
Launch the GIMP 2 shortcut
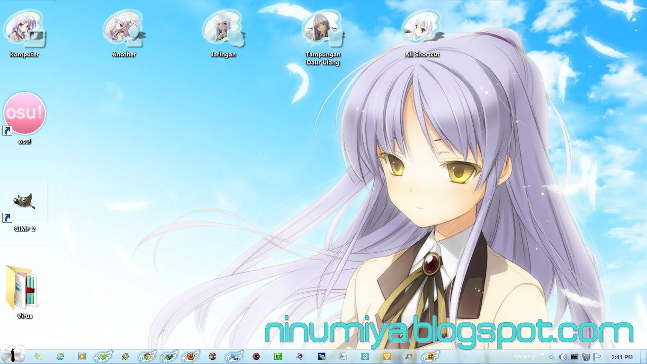(25, 205)
